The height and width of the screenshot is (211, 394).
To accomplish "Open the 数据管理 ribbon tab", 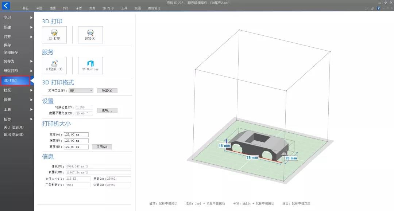I will click(x=154, y=8).
